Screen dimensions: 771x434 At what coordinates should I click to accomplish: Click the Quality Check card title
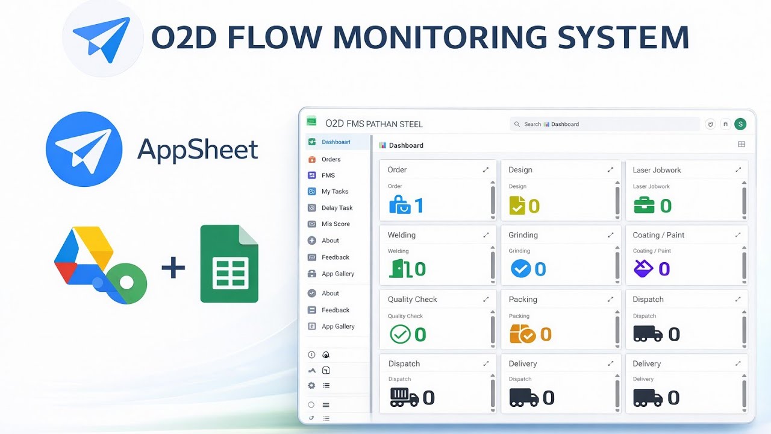(413, 300)
